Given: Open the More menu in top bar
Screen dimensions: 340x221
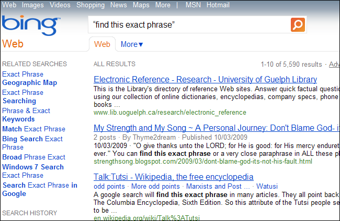Looking at the screenshot, I should coord(163,5).
